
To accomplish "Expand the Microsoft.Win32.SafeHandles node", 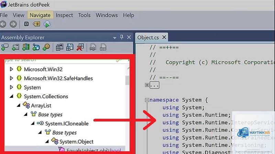I will coord(11,78).
